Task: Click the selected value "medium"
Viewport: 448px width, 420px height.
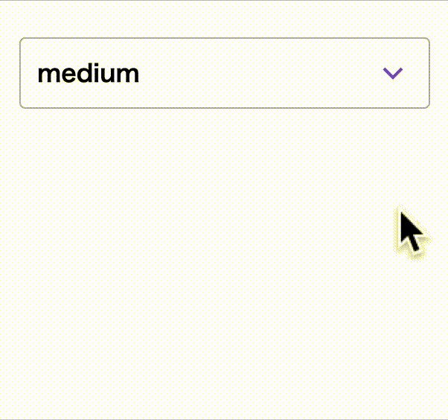Action: [x=88, y=74]
